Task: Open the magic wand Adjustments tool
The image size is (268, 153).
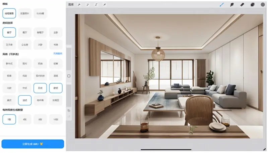Action: 87,5
